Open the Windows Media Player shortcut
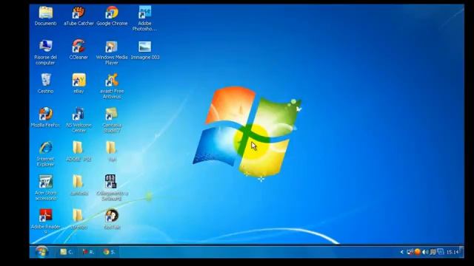 pos(112,52)
